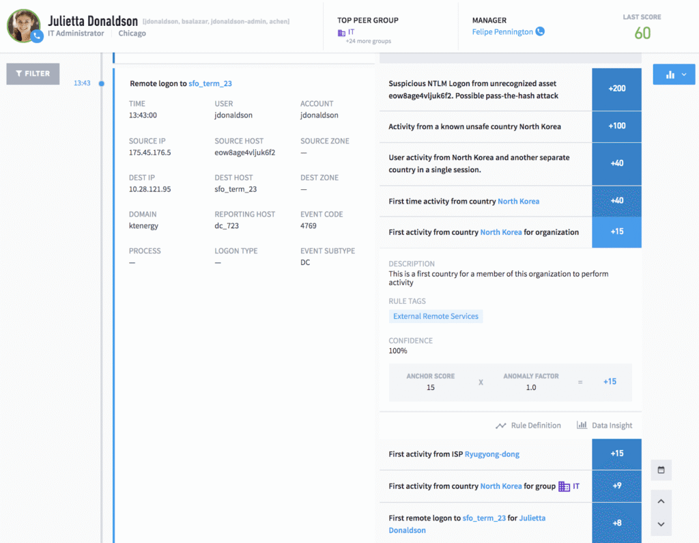Select the External Remote Services rule tag
Screen dimensions: 699x543
pyautogui.click(x=436, y=316)
